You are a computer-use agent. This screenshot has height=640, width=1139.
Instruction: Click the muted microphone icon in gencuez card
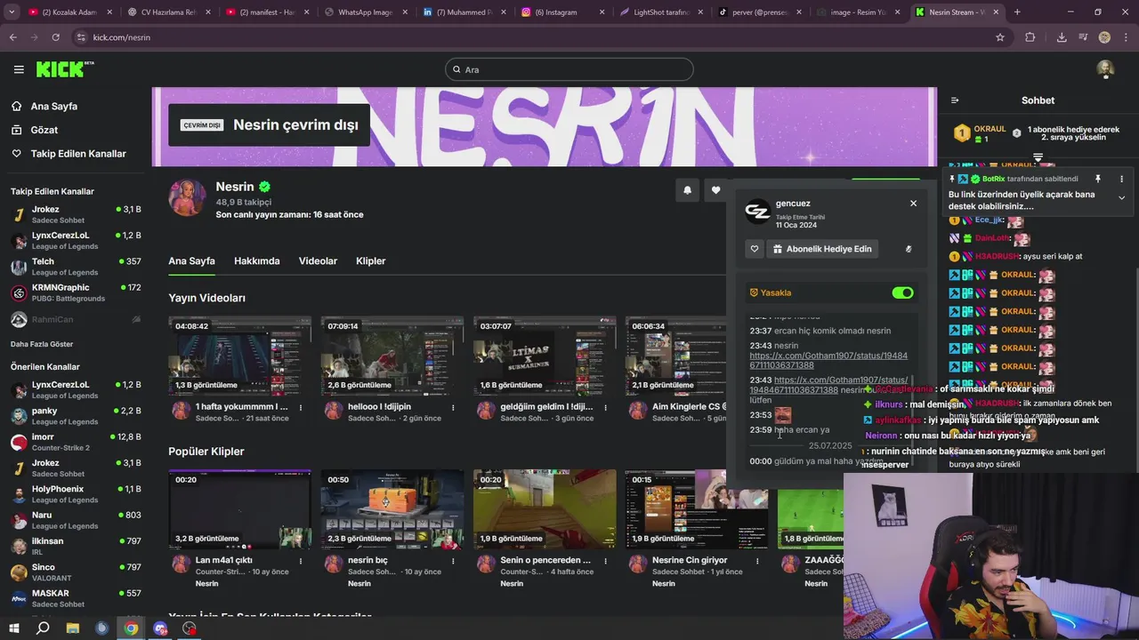(909, 249)
